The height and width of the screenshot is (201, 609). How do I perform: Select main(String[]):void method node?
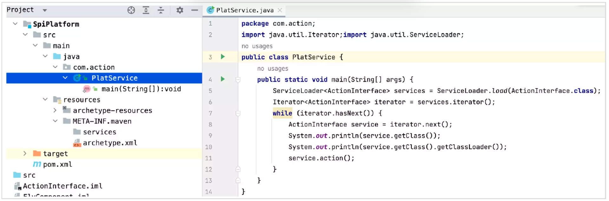coord(141,89)
